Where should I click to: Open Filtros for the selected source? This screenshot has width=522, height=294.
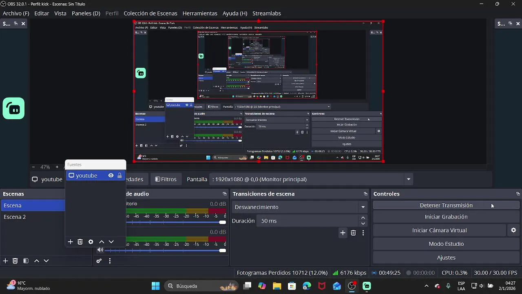(166, 179)
